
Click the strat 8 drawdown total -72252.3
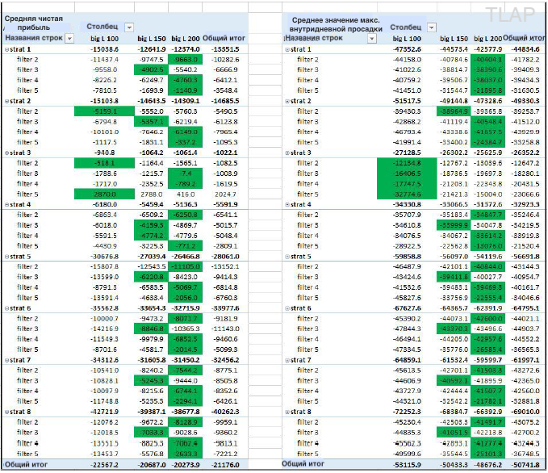[407, 412]
